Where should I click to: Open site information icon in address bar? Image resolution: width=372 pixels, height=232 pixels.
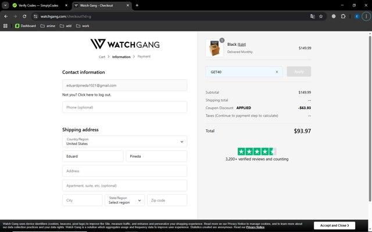35,16
